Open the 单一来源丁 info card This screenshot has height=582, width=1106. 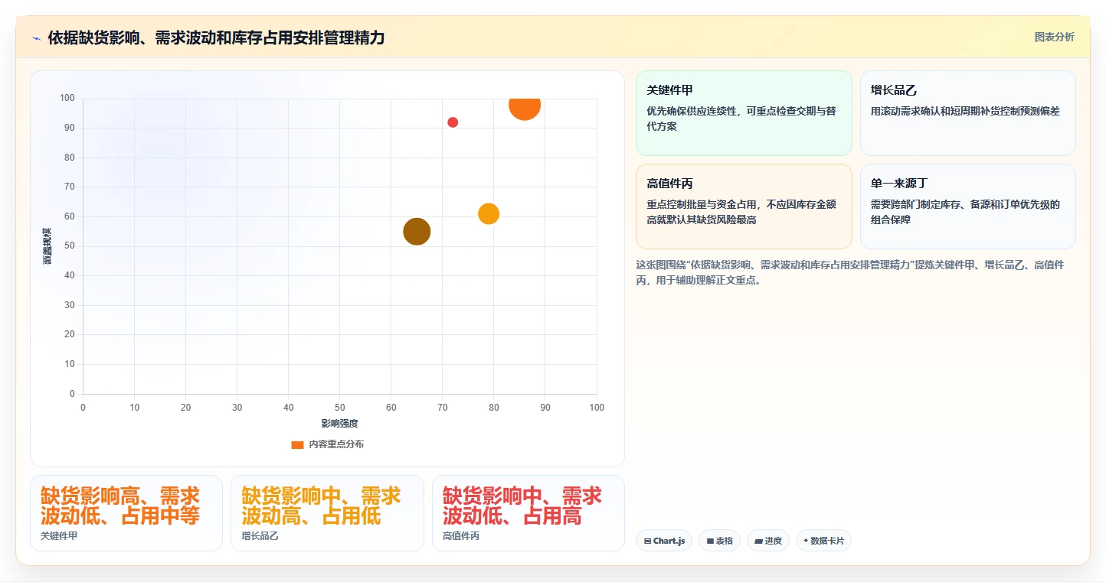coord(968,206)
